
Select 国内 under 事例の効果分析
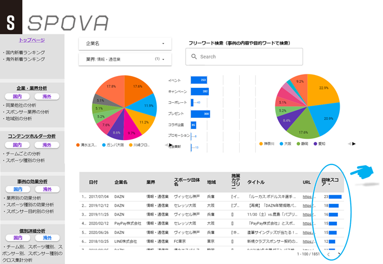point(18,189)
